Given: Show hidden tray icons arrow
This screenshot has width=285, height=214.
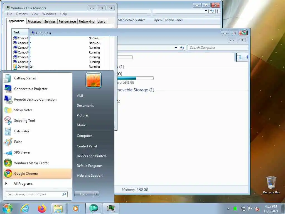Looking at the screenshot, I should click(228, 209).
